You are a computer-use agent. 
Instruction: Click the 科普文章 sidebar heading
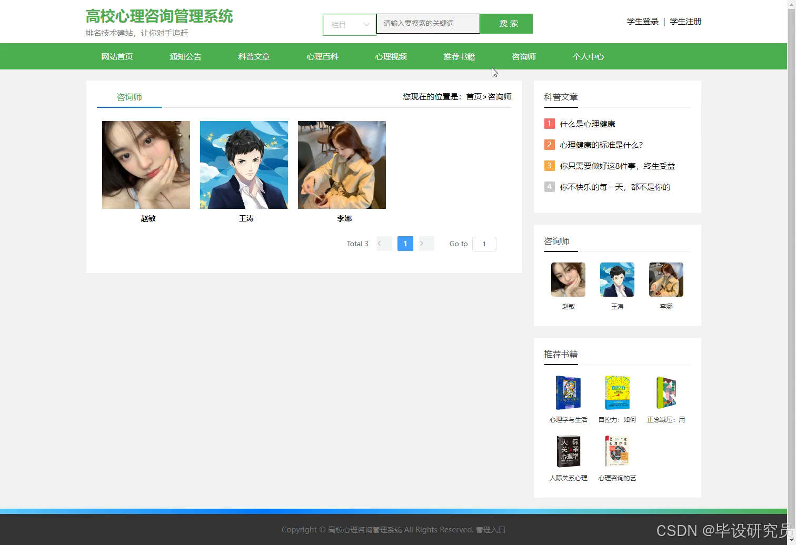tap(561, 97)
